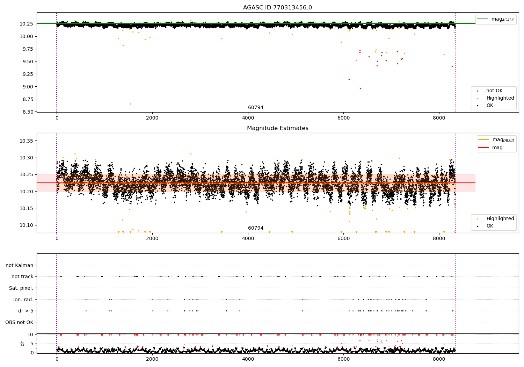Viewport: 524px width, 367px height.
Task: Click the "10.20" y-axis tick in middle plot
Action: pyautogui.click(x=26, y=192)
